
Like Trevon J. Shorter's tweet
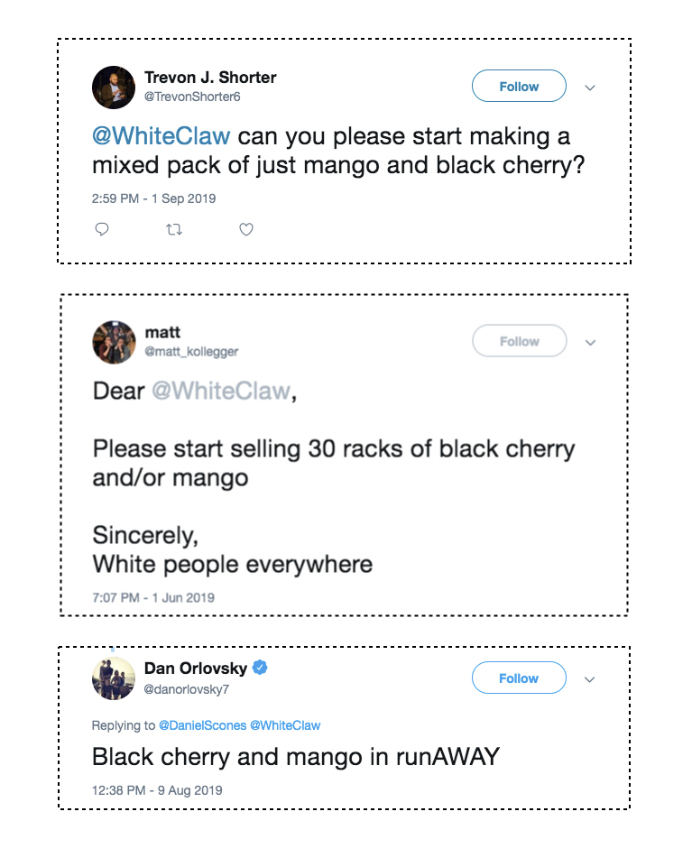(246, 229)
